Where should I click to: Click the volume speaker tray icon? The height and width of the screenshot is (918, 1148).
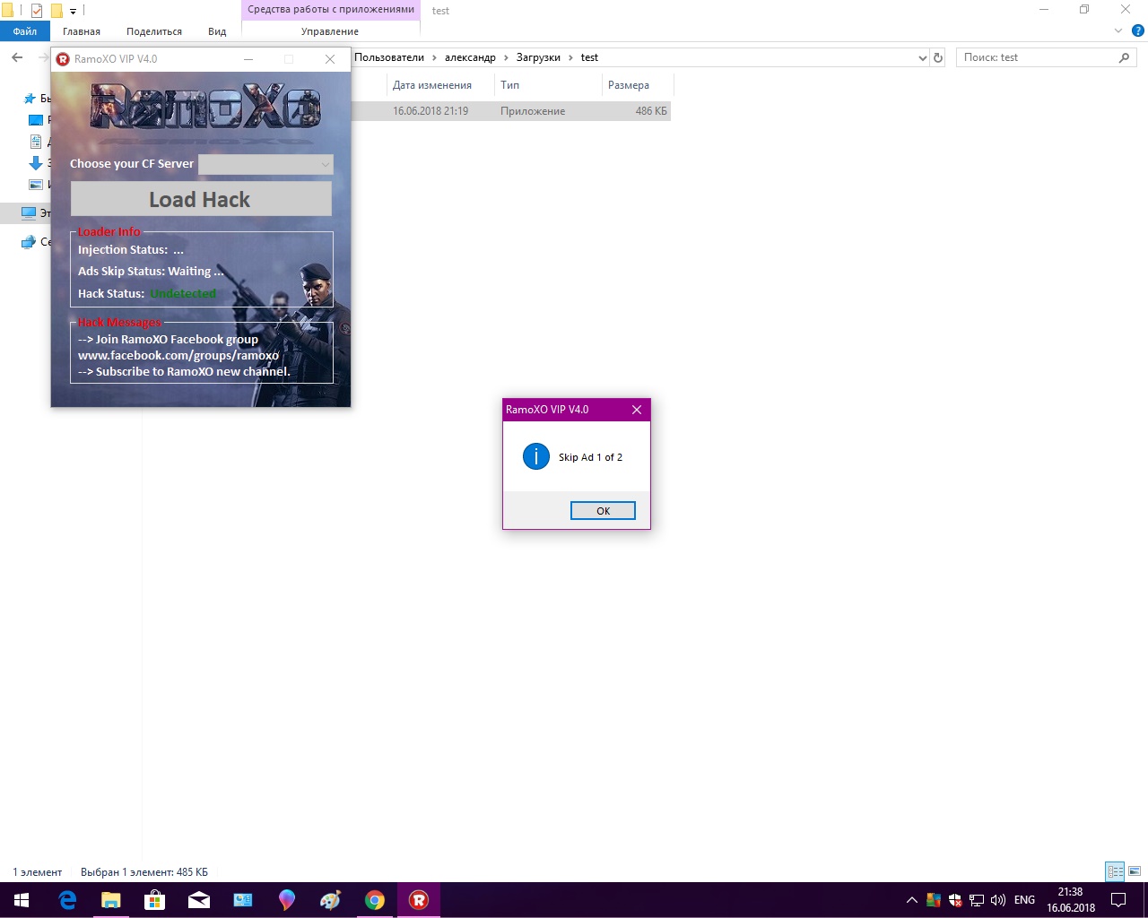(x=998, y=900)
